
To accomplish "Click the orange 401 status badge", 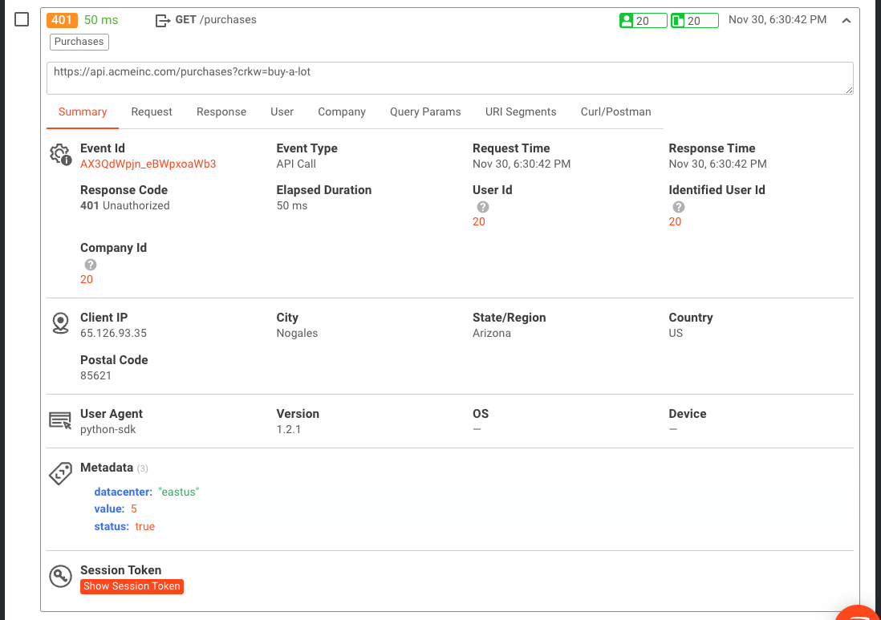I will [62, 20].
